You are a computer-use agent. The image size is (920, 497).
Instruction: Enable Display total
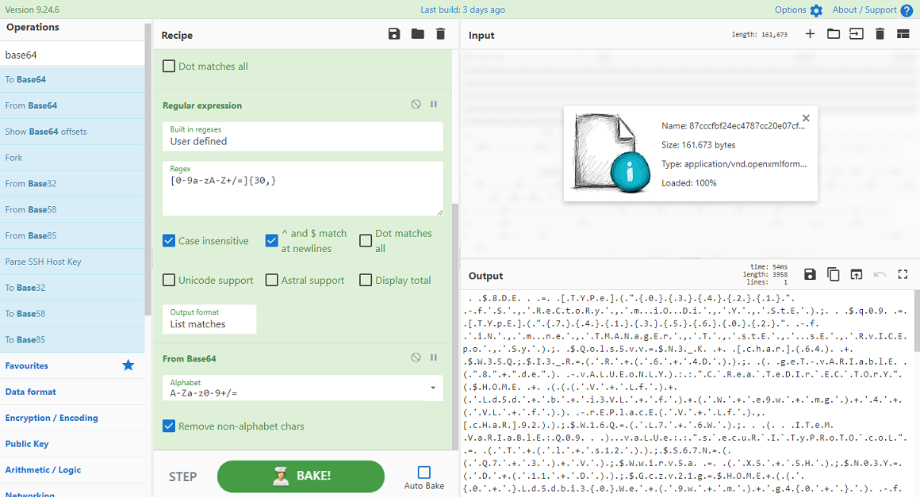coord(366,280)
